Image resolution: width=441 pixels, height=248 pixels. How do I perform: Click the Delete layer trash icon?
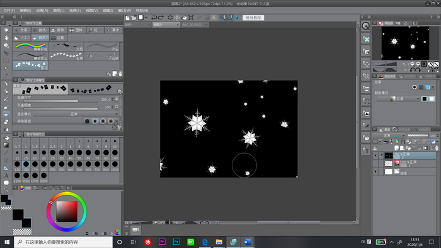(437, 148)
